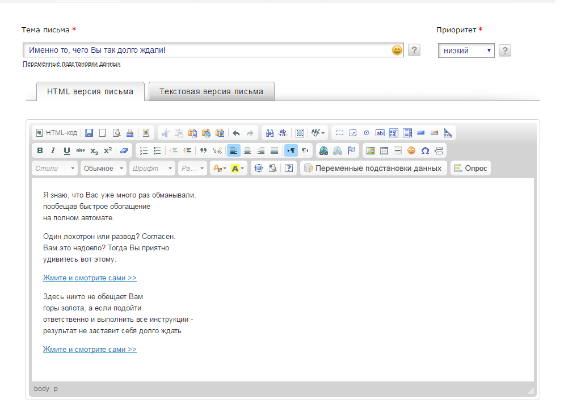Insert a Link with globe icon
The height and width of the screenshot is (403, 564).
(x=324, y=151)
